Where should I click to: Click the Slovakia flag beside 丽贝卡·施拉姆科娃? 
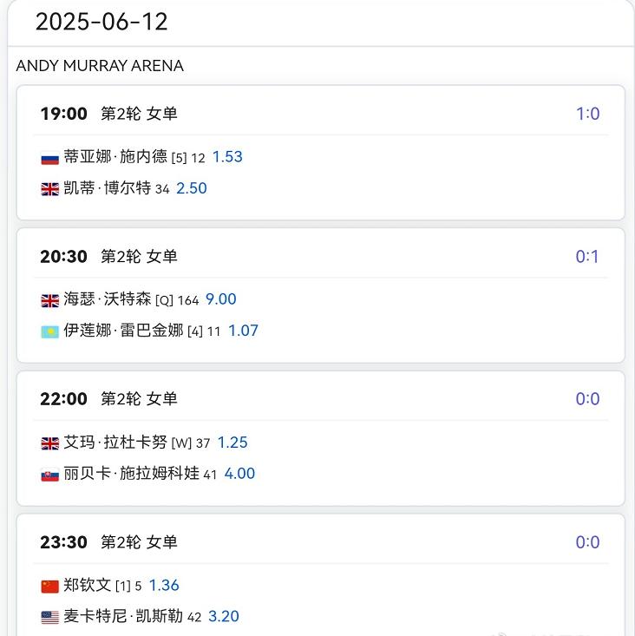click(49, 475)
